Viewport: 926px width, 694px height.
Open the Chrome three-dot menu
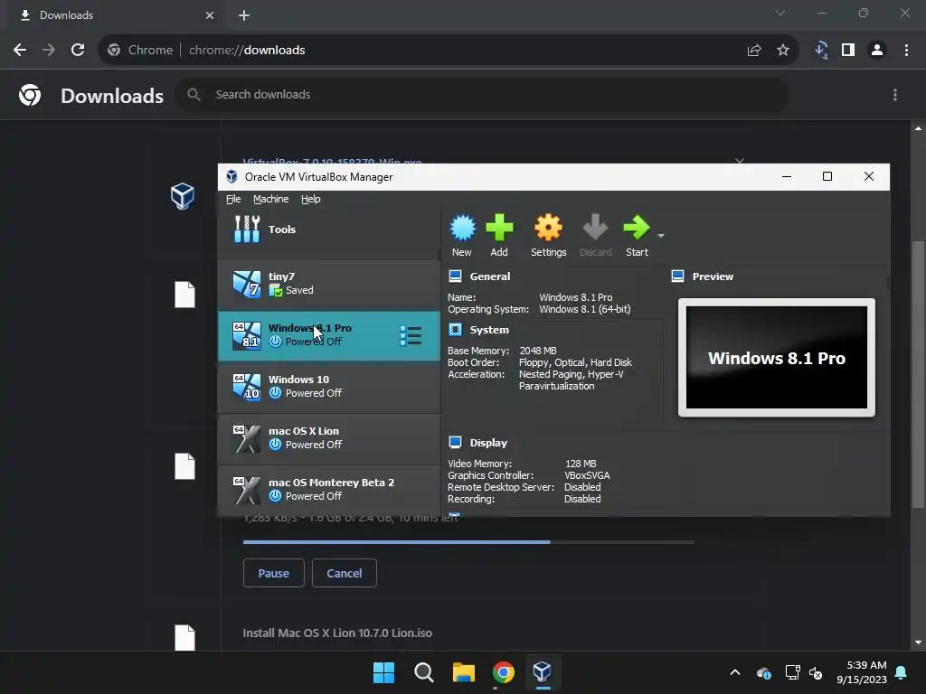click(906, 51)
